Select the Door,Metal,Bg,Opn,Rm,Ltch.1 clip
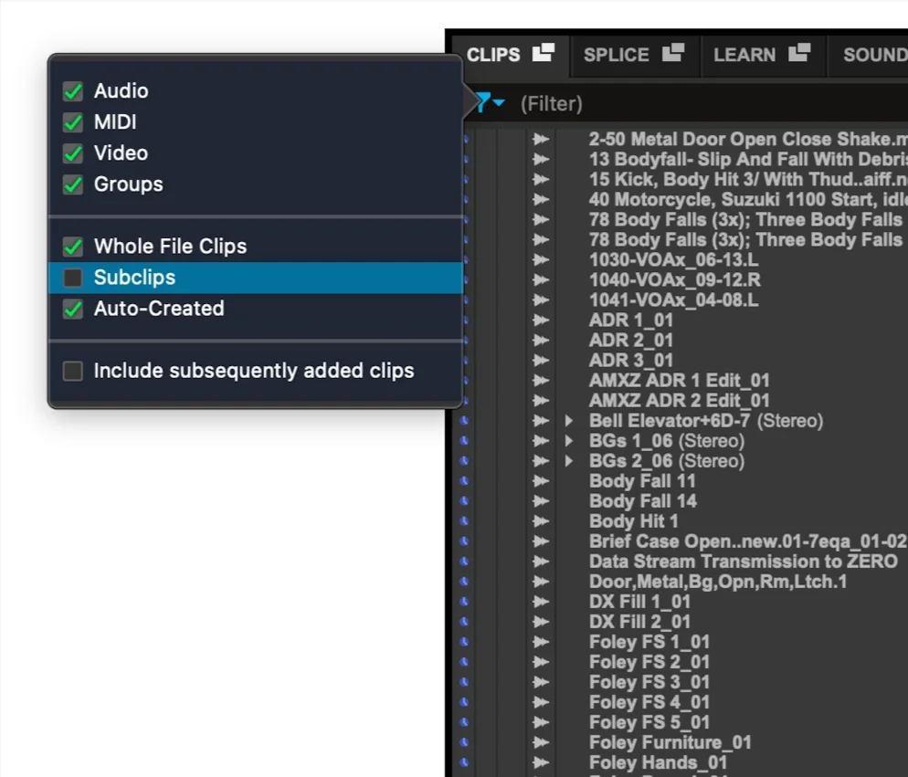Image resolution: width=908 pixels, height=777 pixels. (718, 582)
